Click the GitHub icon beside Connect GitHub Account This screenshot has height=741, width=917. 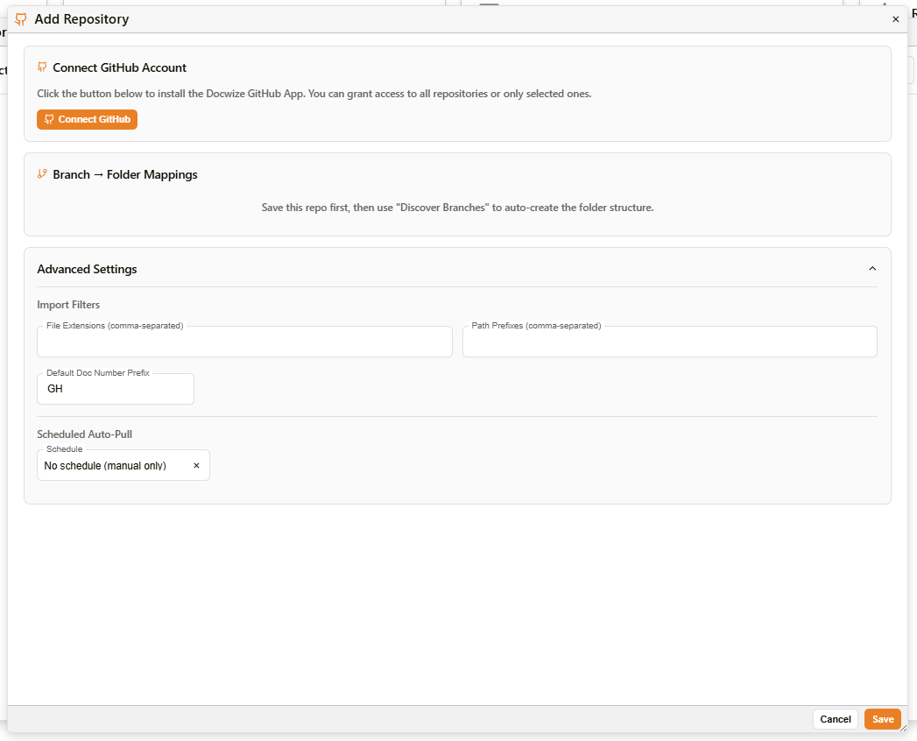coord(42,67)
